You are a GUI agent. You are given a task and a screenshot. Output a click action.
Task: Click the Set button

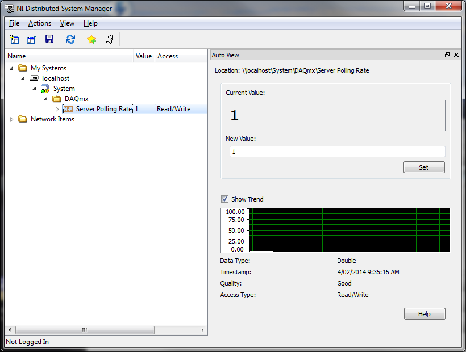point(424,167)
